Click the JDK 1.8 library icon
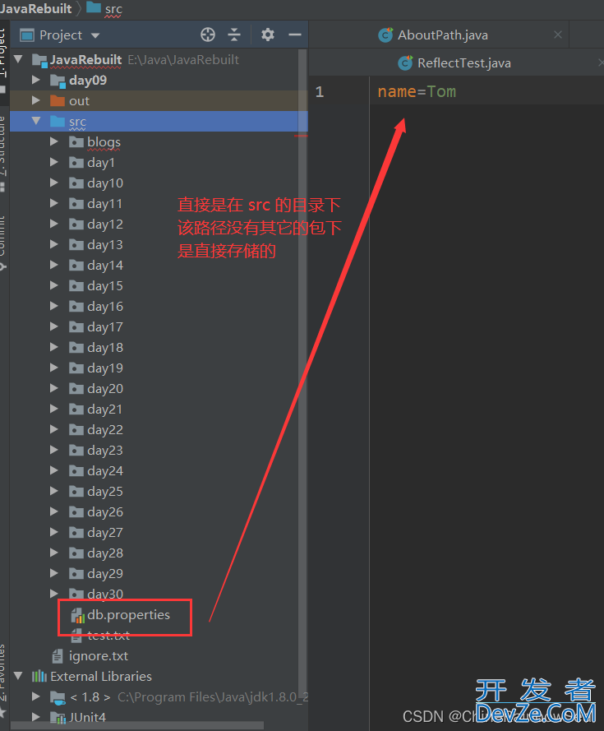 pos(58,697)
